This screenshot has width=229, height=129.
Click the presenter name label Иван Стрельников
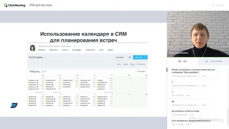tap(179, 53)
